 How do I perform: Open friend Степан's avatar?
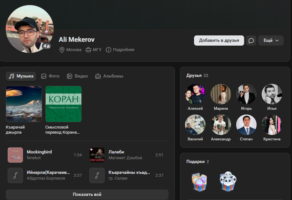(246, 125)
